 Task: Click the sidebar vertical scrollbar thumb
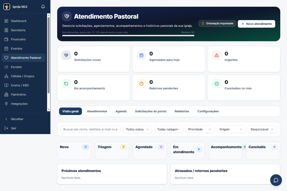coord(48,55)
